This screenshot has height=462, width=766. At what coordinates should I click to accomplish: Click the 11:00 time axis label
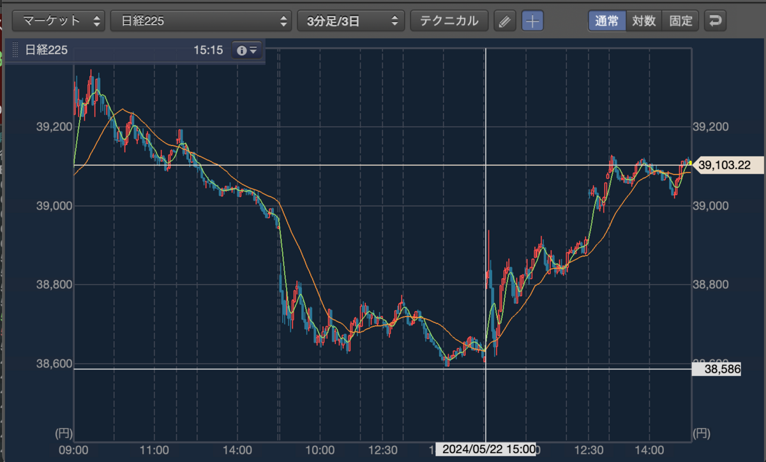155,449
